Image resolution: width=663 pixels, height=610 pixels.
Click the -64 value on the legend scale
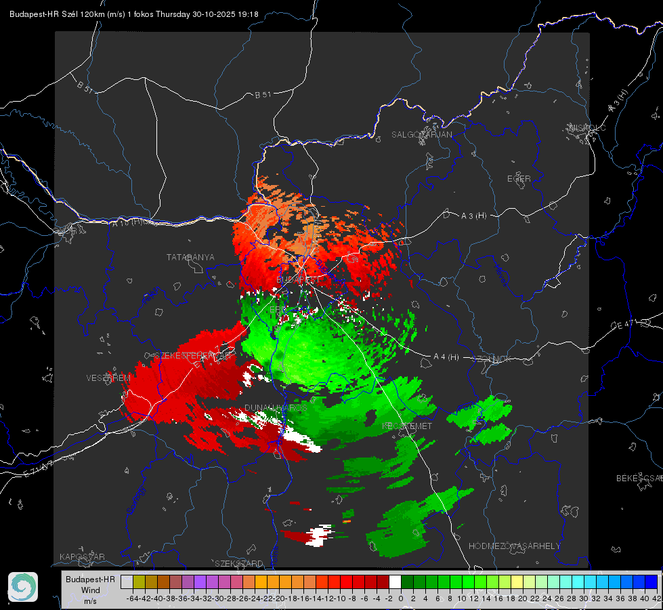(x=132, y=598)
